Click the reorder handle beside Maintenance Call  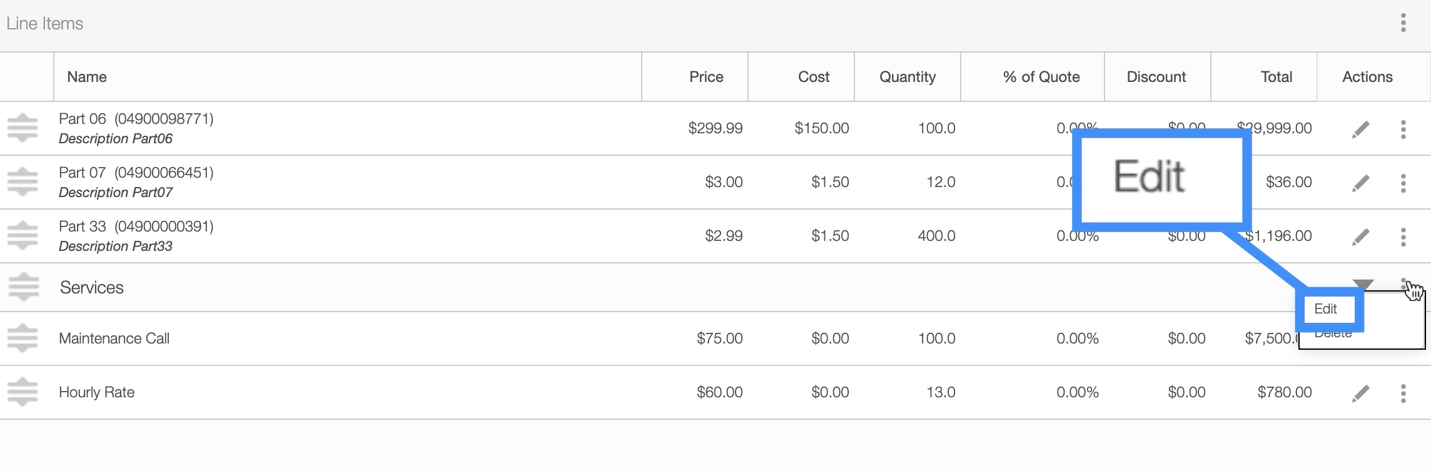point(23,338)
